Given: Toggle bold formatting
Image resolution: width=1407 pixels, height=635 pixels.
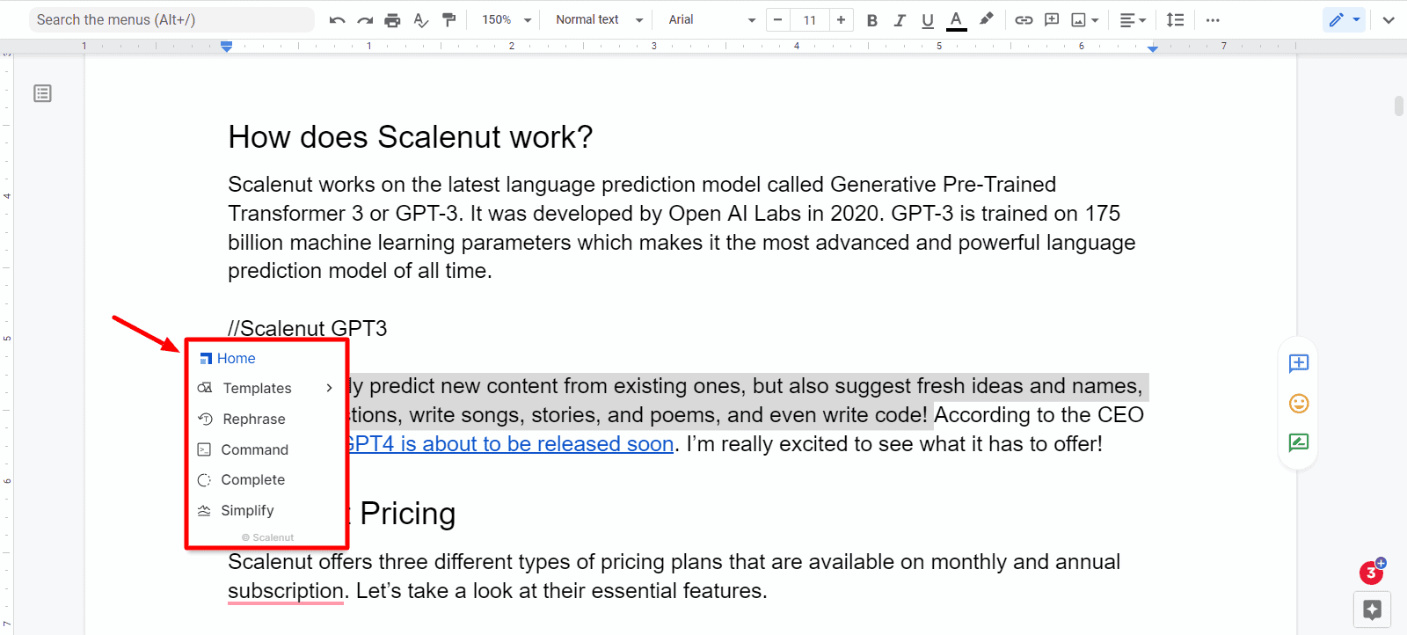Looking at the screenshot, I should point(871,20).
